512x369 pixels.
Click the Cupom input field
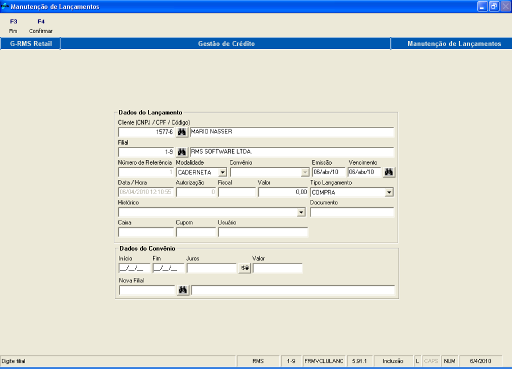tap(196, 232)
